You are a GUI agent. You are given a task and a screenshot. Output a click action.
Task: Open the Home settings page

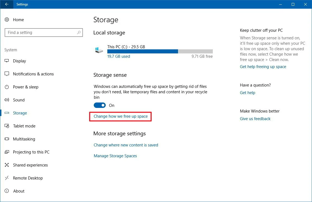tap(18, 20)
